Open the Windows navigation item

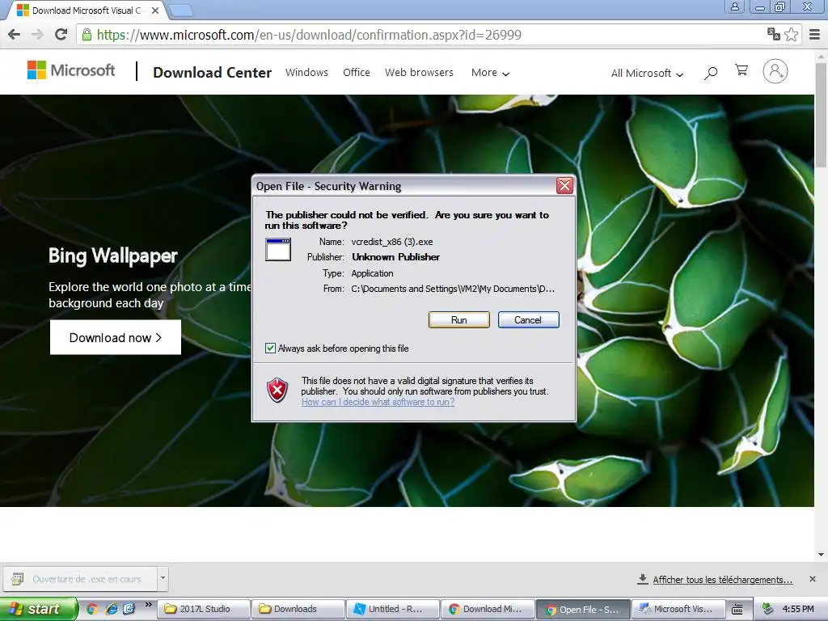click(306, 72)
